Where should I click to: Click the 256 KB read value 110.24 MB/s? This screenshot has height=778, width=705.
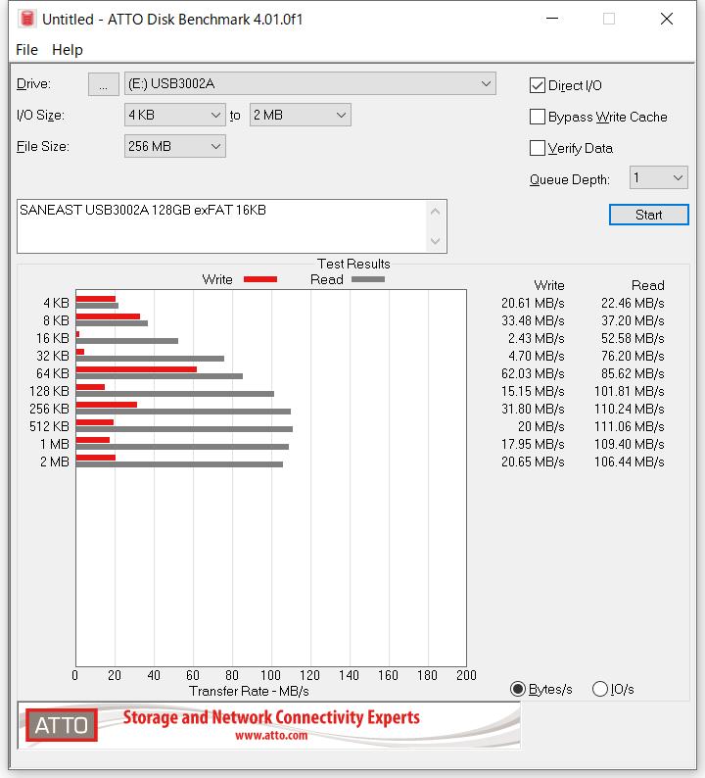click(630, 409)
